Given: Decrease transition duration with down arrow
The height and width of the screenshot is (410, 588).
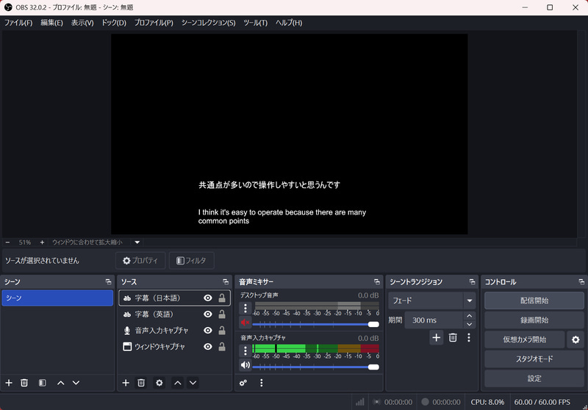Looking at the screenshot, I should coord(470,324).
